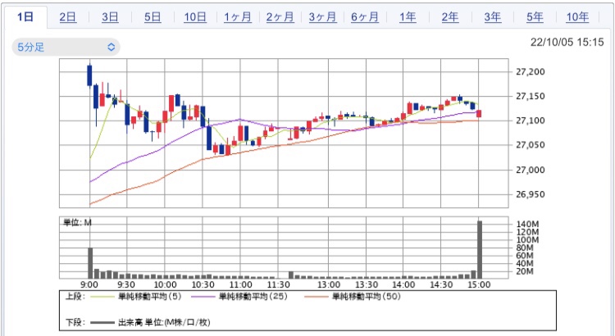
Task: Click the purple legend line for 単純移動平均(25)
Action: [203, 297]
